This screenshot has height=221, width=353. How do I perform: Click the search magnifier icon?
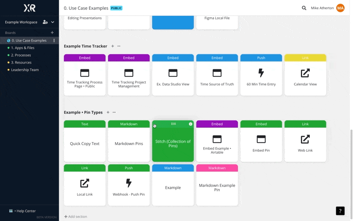click(304, 8)
